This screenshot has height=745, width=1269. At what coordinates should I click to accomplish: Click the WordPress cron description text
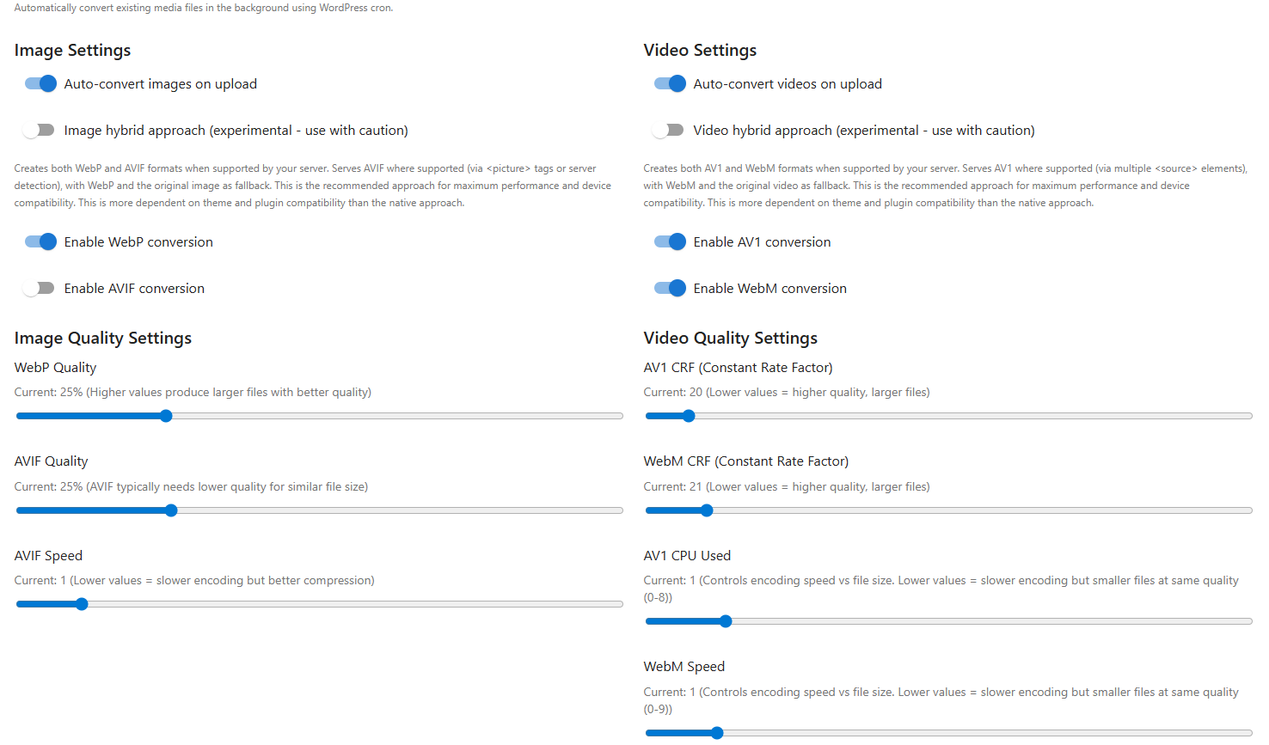click(203, 7)
